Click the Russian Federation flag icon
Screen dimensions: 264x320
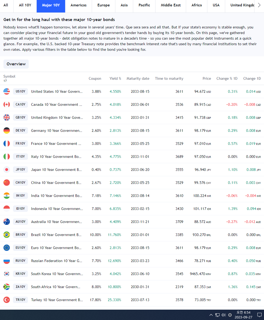(7, 261)
